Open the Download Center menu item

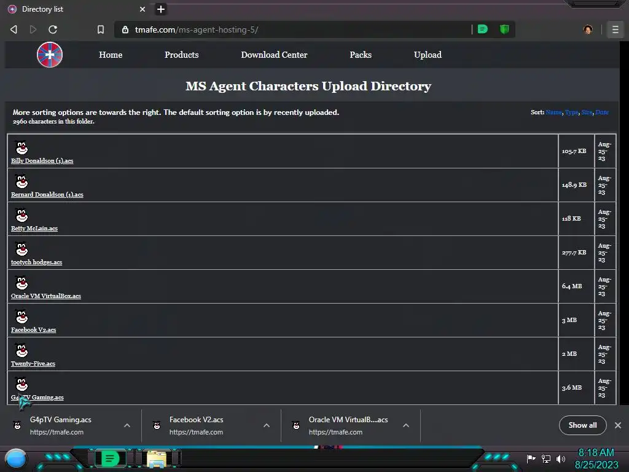pyautogui.click(x=274, y=55)
